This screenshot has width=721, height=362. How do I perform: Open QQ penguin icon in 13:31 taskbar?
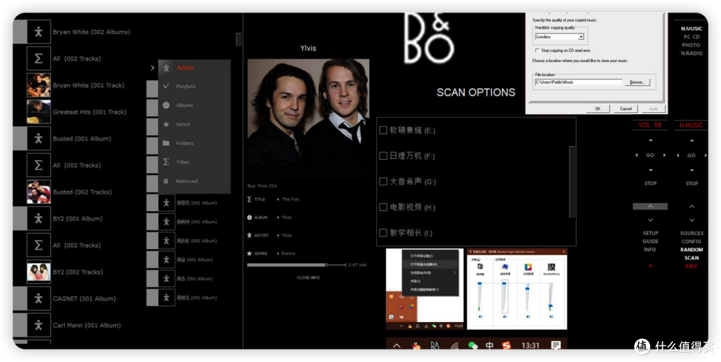click(416, 345)
